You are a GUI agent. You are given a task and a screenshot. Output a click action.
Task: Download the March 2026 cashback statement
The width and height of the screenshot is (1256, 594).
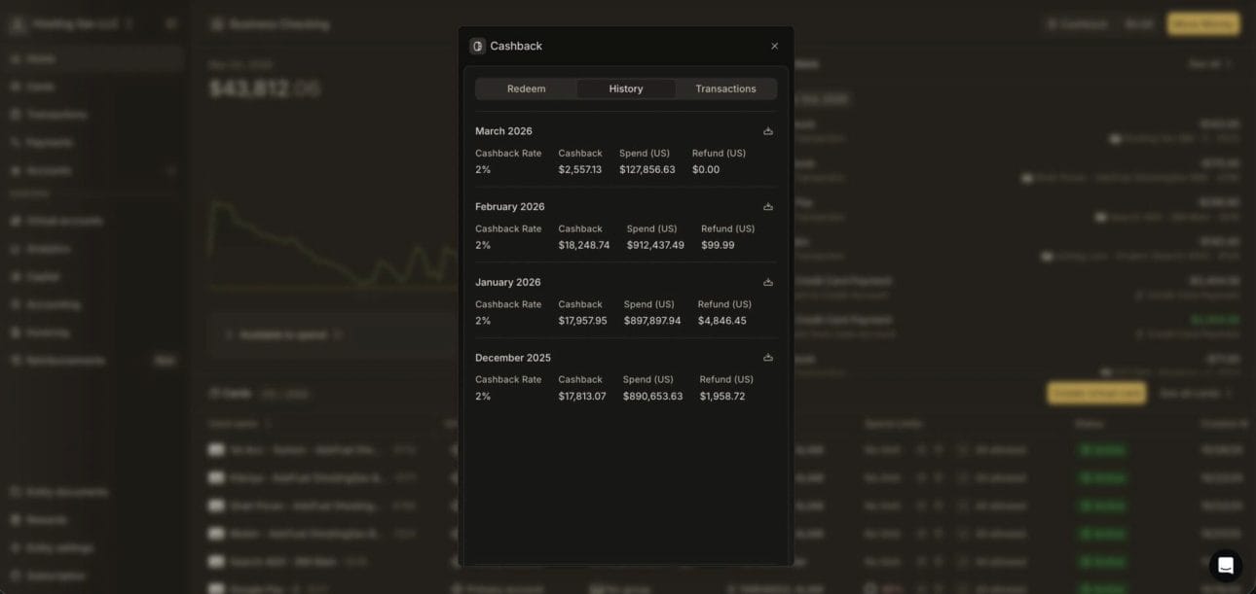point(767,131)
